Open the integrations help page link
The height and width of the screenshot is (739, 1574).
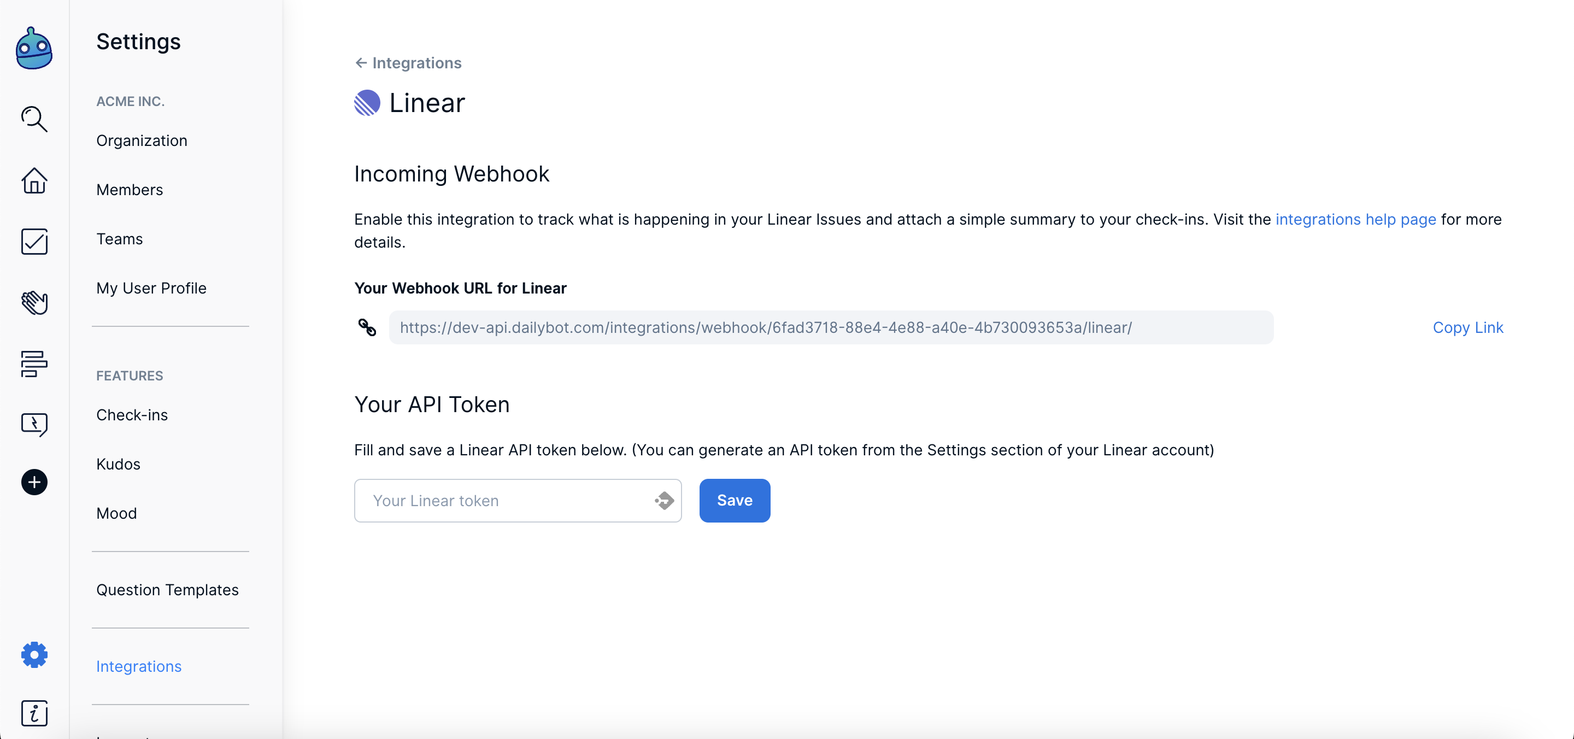1355,219
